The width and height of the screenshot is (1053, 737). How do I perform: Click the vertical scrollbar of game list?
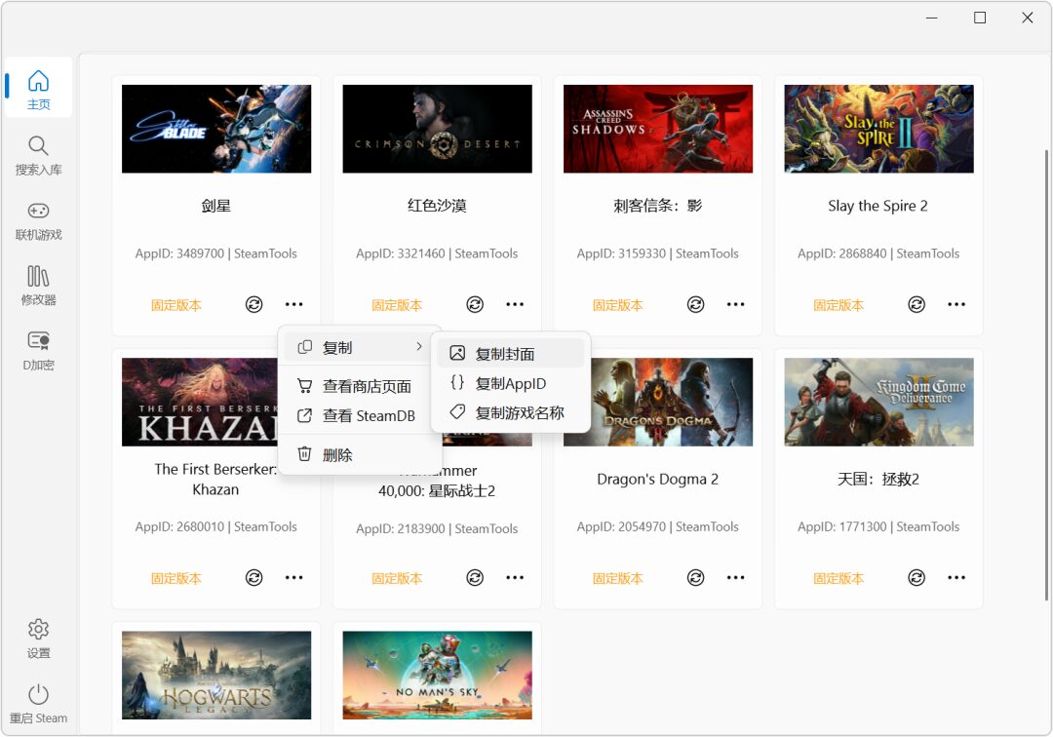(x=1046, y=376)
